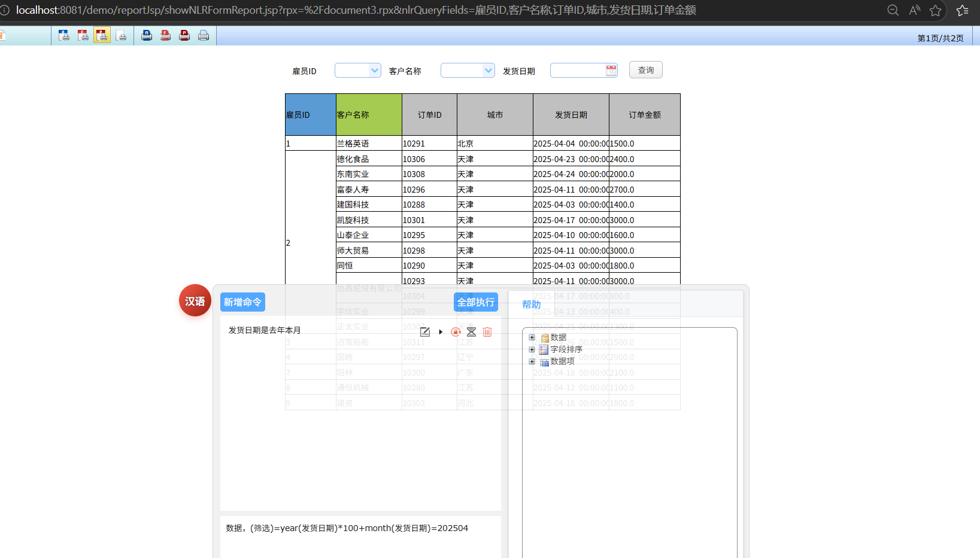
Task: Click the hourglass icon on command row
Action: tap(471, 332)
